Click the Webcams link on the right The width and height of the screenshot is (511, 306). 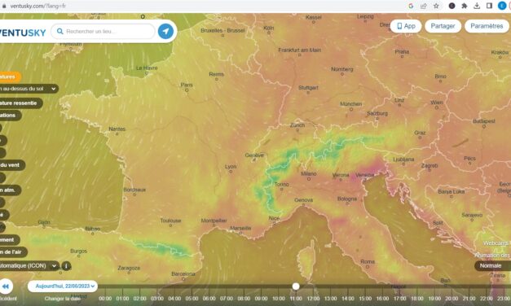point(496,243)
